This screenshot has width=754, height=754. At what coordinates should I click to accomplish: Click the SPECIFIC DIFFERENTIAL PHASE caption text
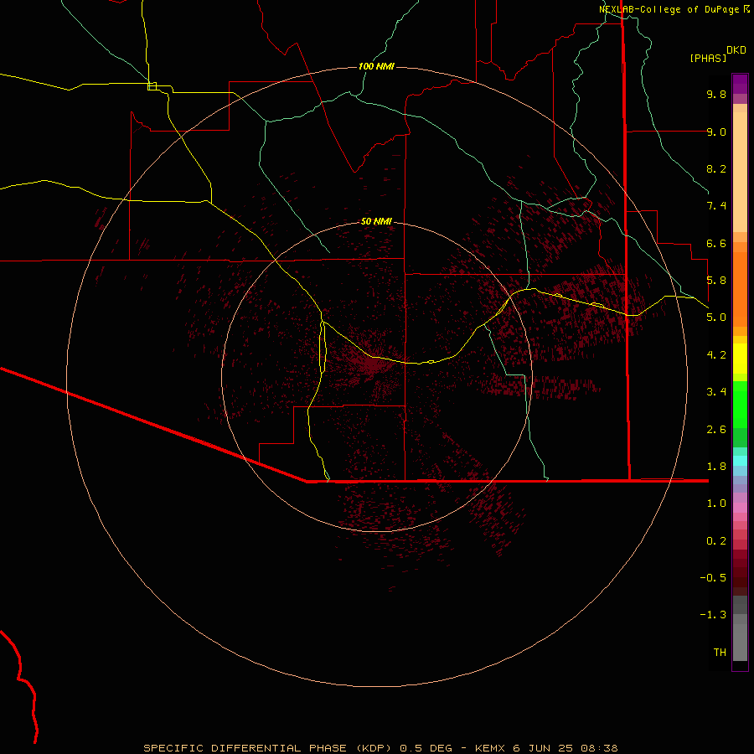245,748
